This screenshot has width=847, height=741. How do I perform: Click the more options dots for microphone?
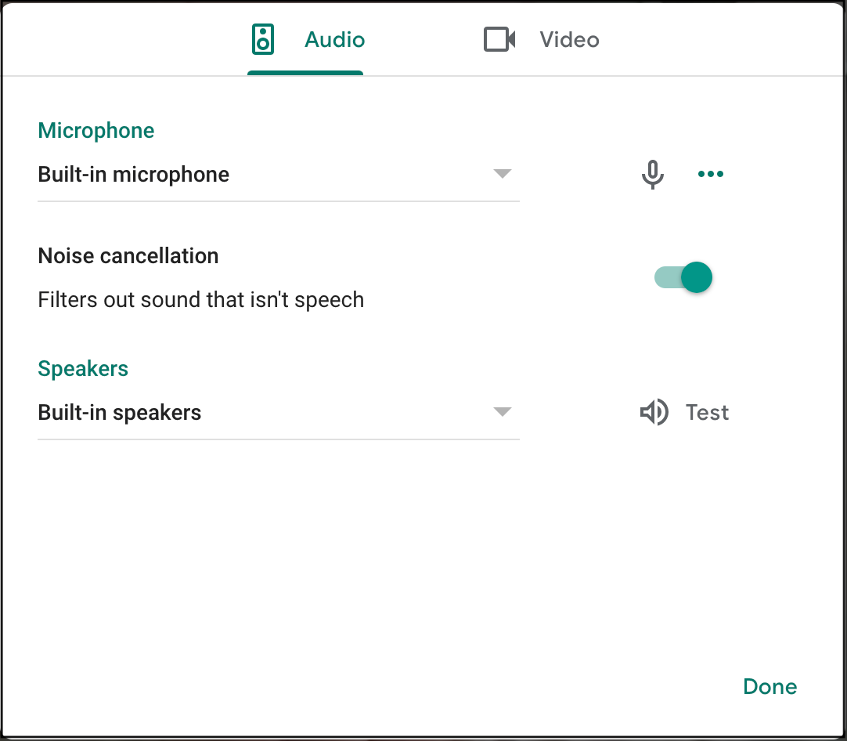pyautogui.click(x=710, y=174)
